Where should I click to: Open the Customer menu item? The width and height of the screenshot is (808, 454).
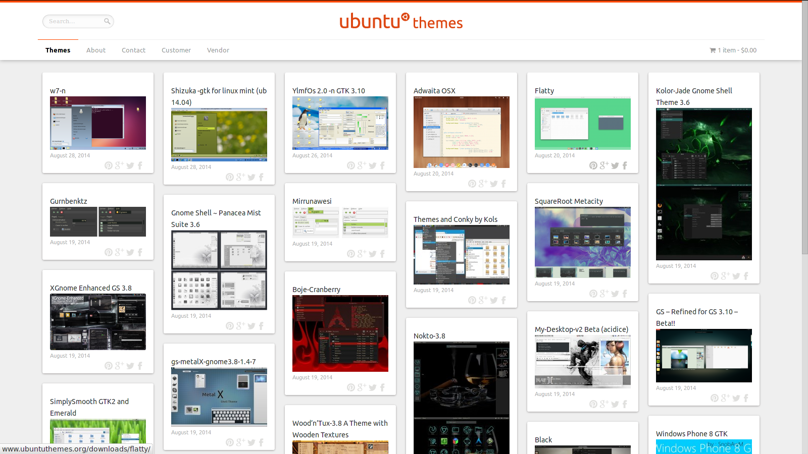(x=176, y=50)
